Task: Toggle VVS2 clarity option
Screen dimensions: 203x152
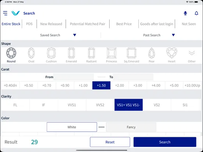Action: tap(100, 105)
